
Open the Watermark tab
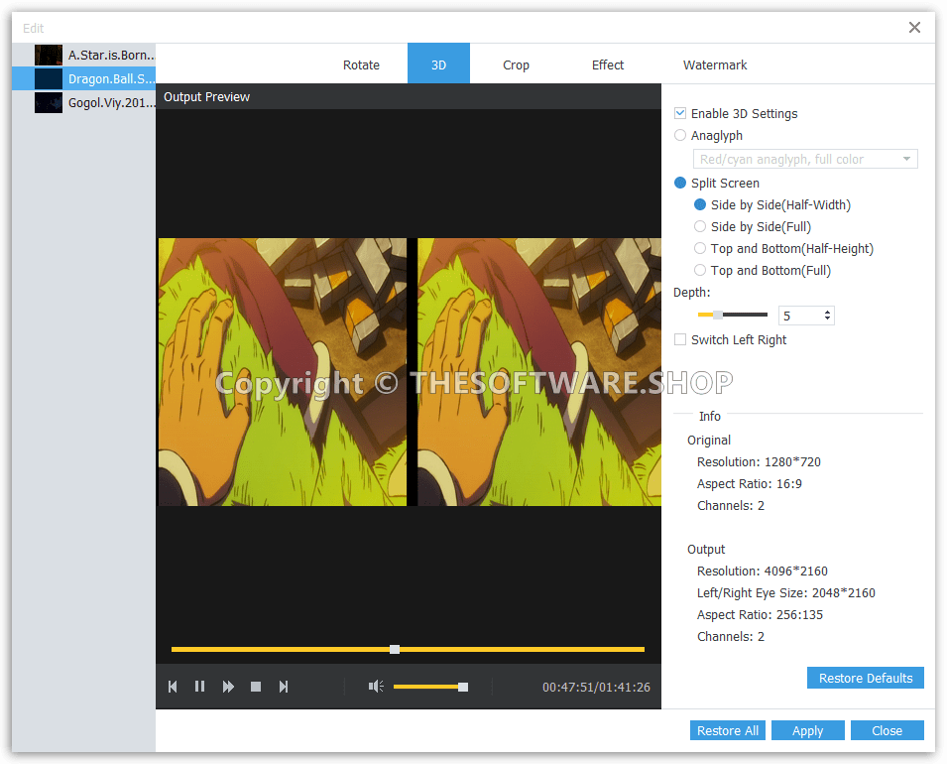point(715,64)
